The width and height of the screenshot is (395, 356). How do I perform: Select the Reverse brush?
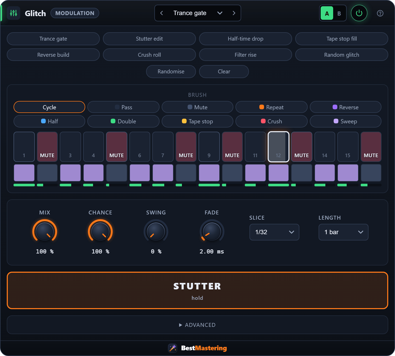346,107
